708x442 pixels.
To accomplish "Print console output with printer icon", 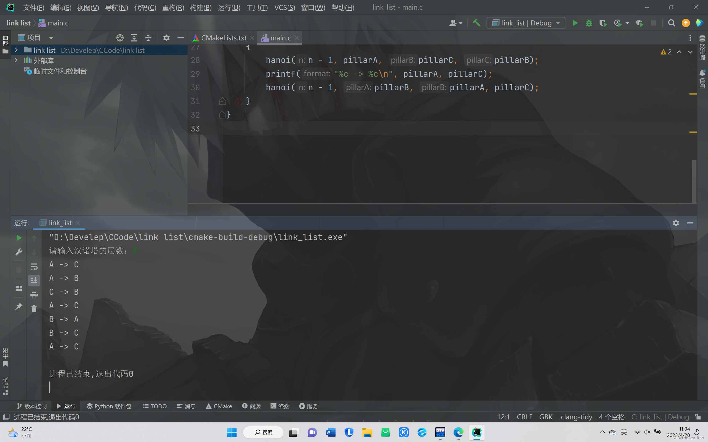I will pos(34,295).
